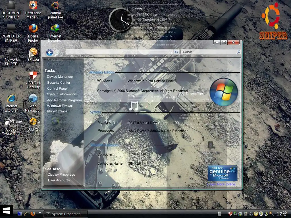The height and width of the screenshot is (218, 291).
Task: Click the Windows Edition heading
Action: point(102,72)
